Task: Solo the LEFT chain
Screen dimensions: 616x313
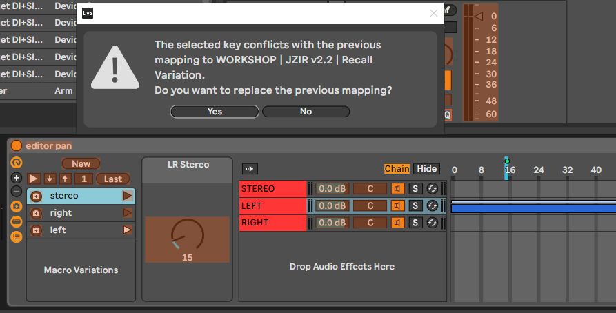Action: pyautogui.click(x=415, y=205)
